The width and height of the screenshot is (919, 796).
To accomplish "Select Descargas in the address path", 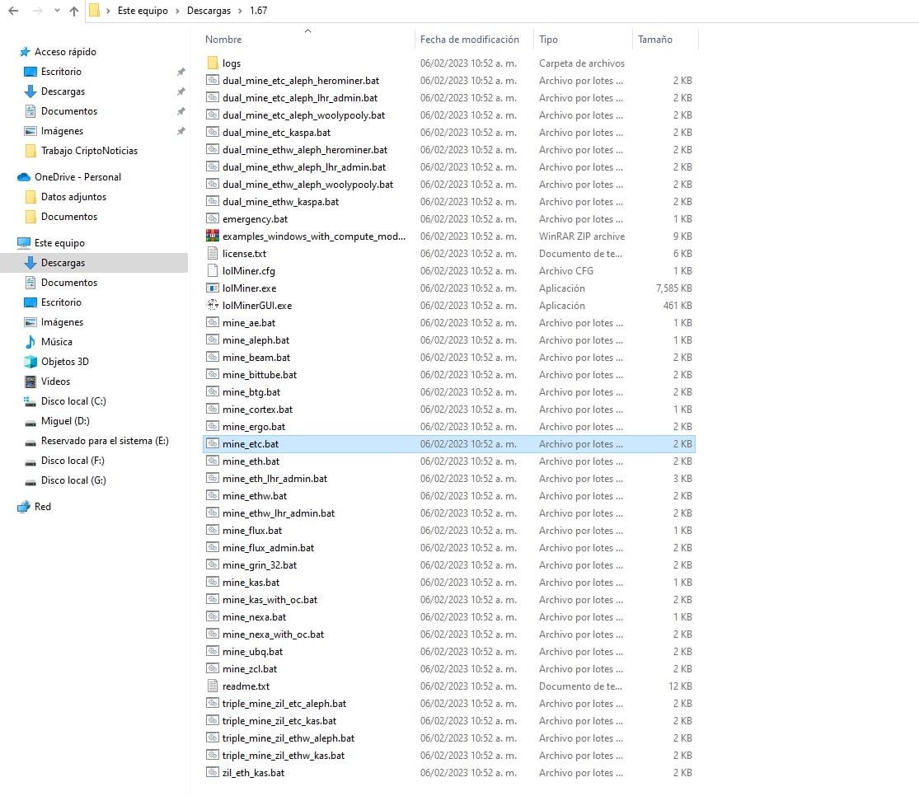I will [x=209, y=11].
